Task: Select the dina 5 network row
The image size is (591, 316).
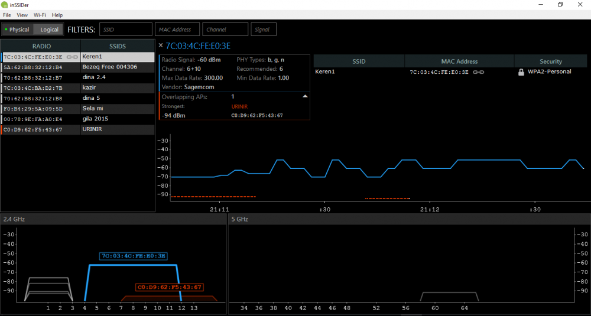Action: pyautogui.click(x=77, y=98)
